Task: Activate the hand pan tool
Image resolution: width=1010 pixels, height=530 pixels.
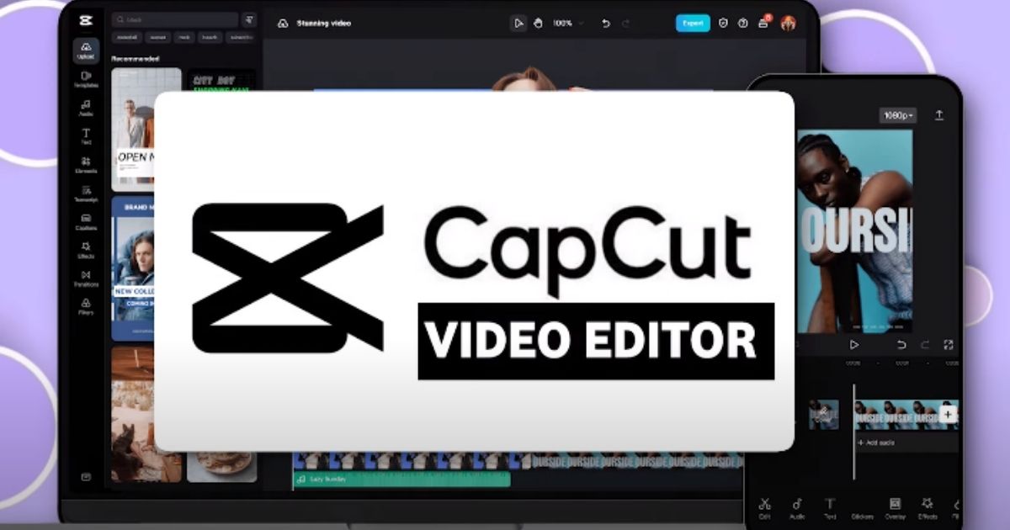Action: [538, 24]
